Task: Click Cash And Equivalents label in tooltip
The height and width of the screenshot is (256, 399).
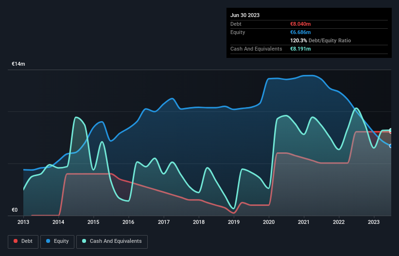Action: (x=256, y=49)
